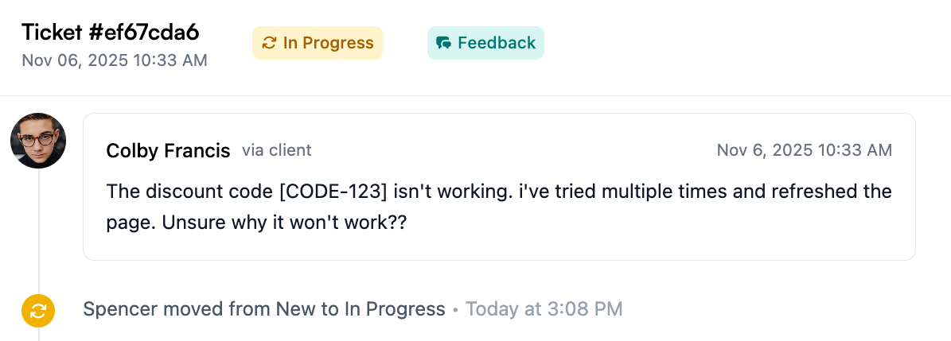Image resolution: width=951 pixels, height=341 pixels.
Task: Click "In Progress" text in the activity entry
Action: tap(394, 309)
